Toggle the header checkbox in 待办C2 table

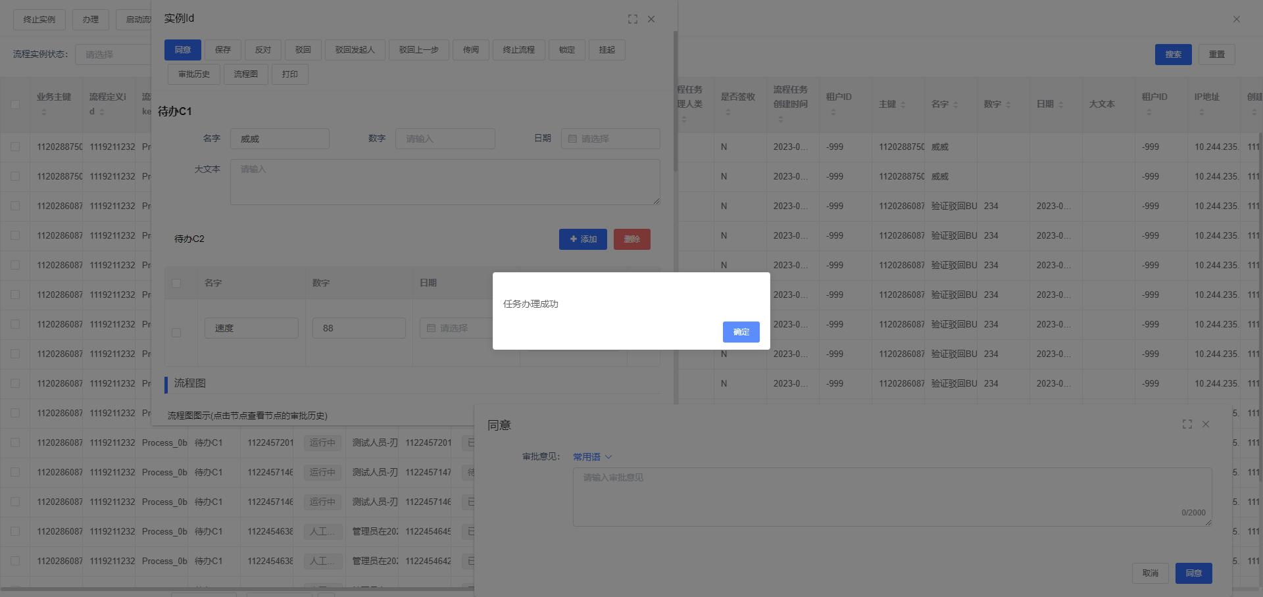click(x=176, y=283)
